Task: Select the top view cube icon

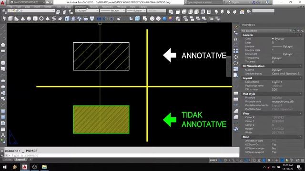Action: [178, 12]
